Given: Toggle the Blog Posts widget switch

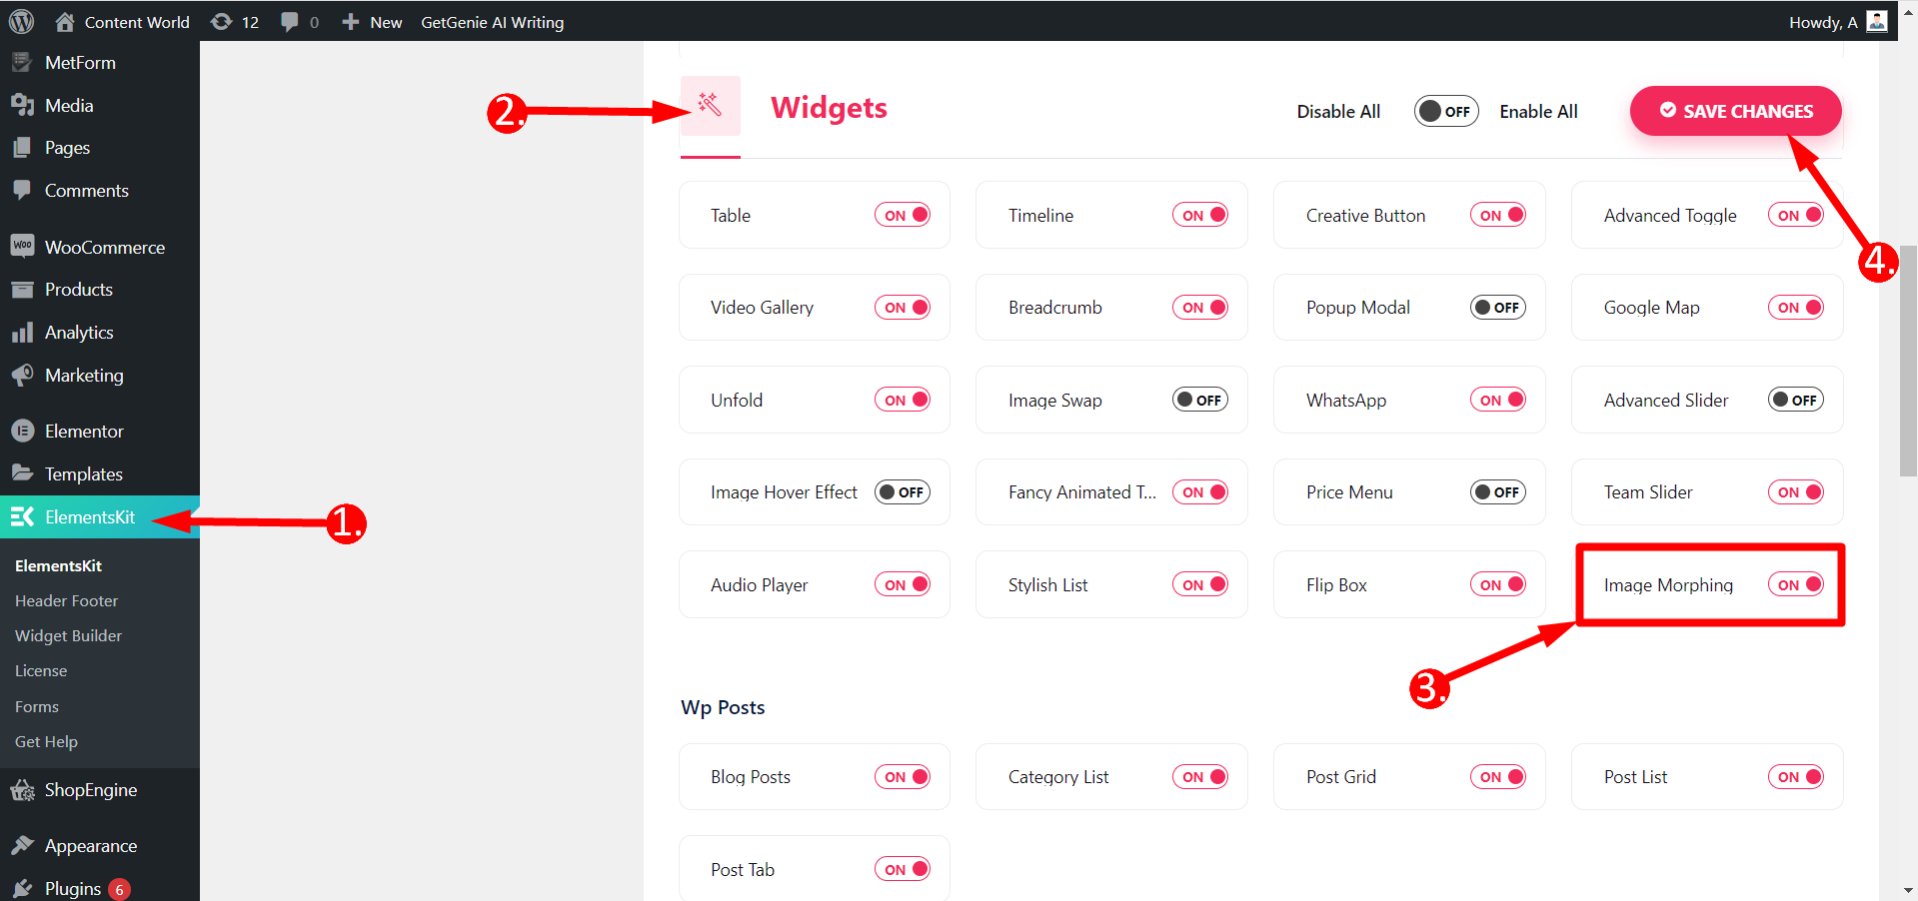Looking at the screenshot, I should coord(903,776).
